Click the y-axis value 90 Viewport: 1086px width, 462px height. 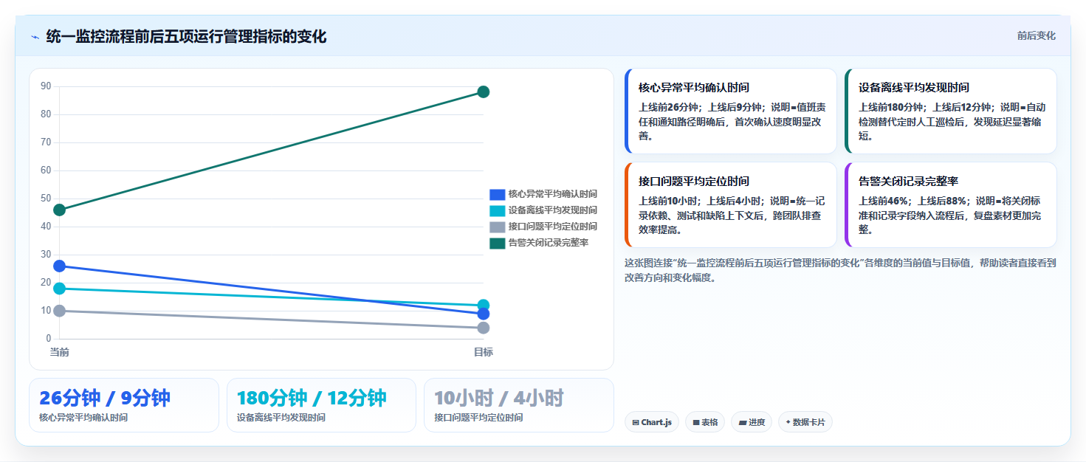[x=46, y=86]
